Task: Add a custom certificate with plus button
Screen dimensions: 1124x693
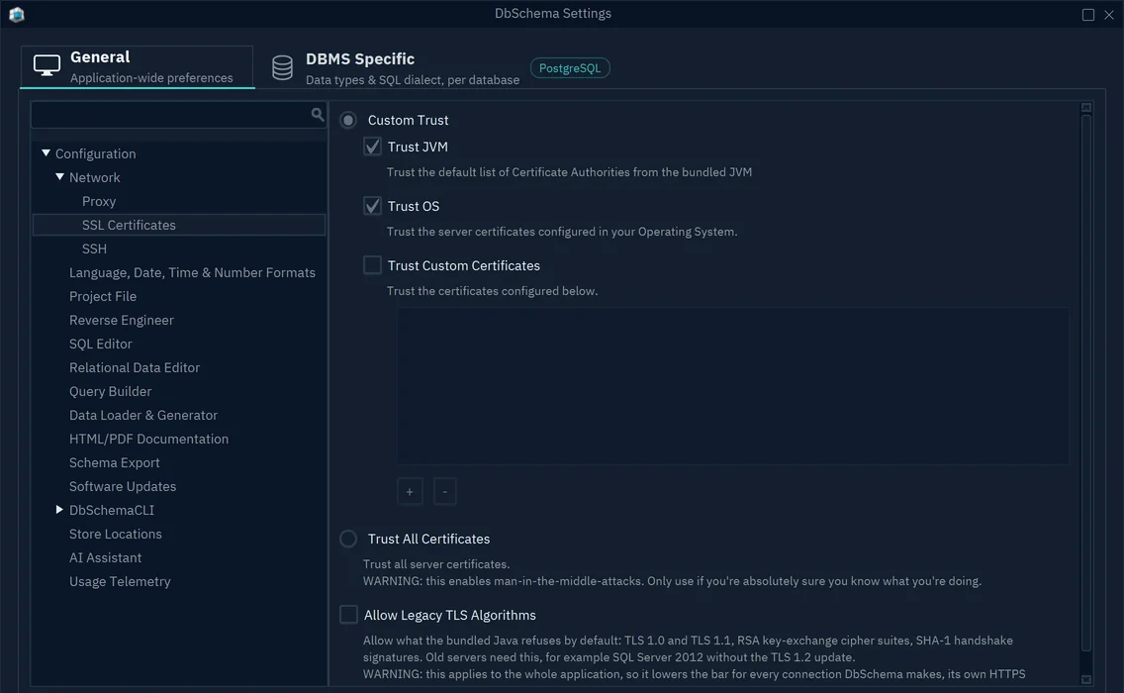Action: coord(410,492)
